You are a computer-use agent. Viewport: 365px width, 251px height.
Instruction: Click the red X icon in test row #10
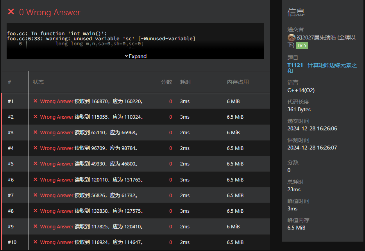tap(36, 242)
